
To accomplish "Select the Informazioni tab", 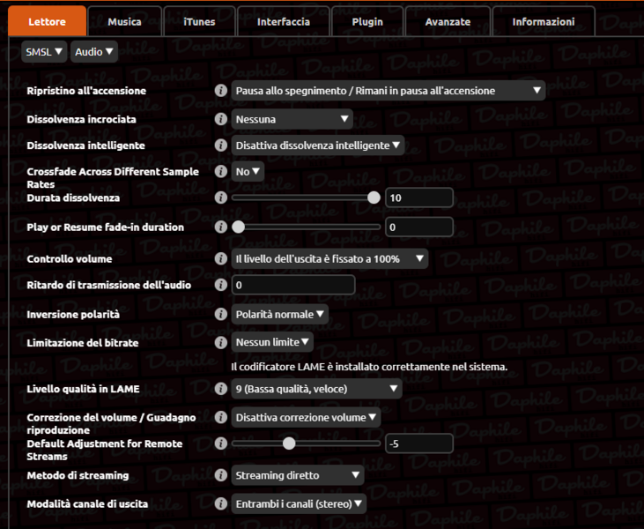I will tap(543, 21).
